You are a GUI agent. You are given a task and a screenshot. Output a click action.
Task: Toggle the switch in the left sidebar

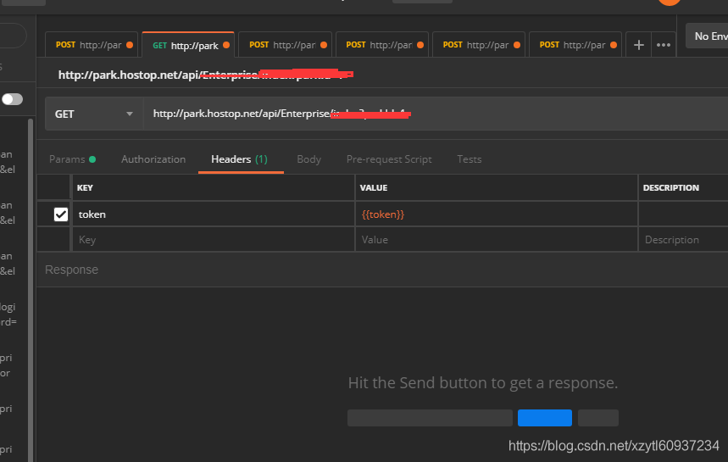(12, 99)
